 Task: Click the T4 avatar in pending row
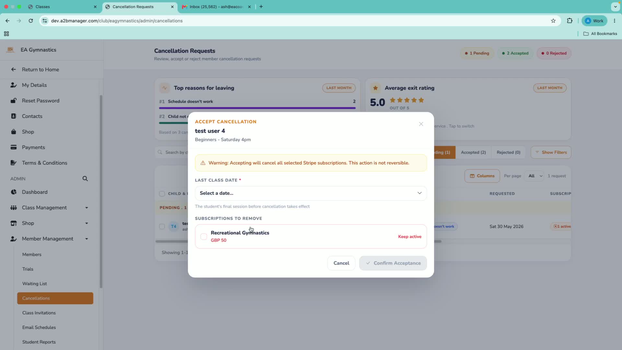[174, 227]
